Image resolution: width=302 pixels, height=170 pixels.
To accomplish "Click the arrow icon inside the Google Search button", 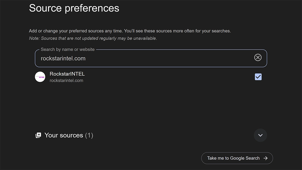I will click(x=265, y=158).
